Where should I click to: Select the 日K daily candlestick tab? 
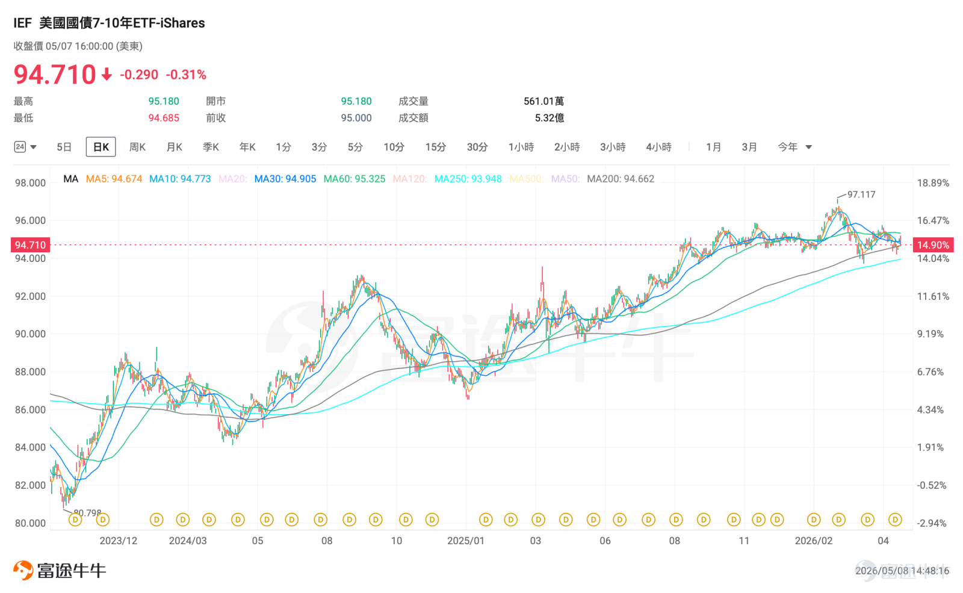[x=101, y=147]
